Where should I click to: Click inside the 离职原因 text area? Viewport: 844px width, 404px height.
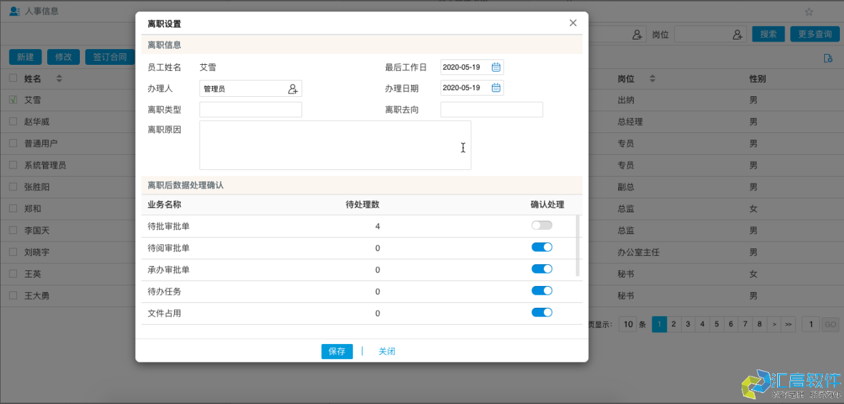tap(334, 144)
